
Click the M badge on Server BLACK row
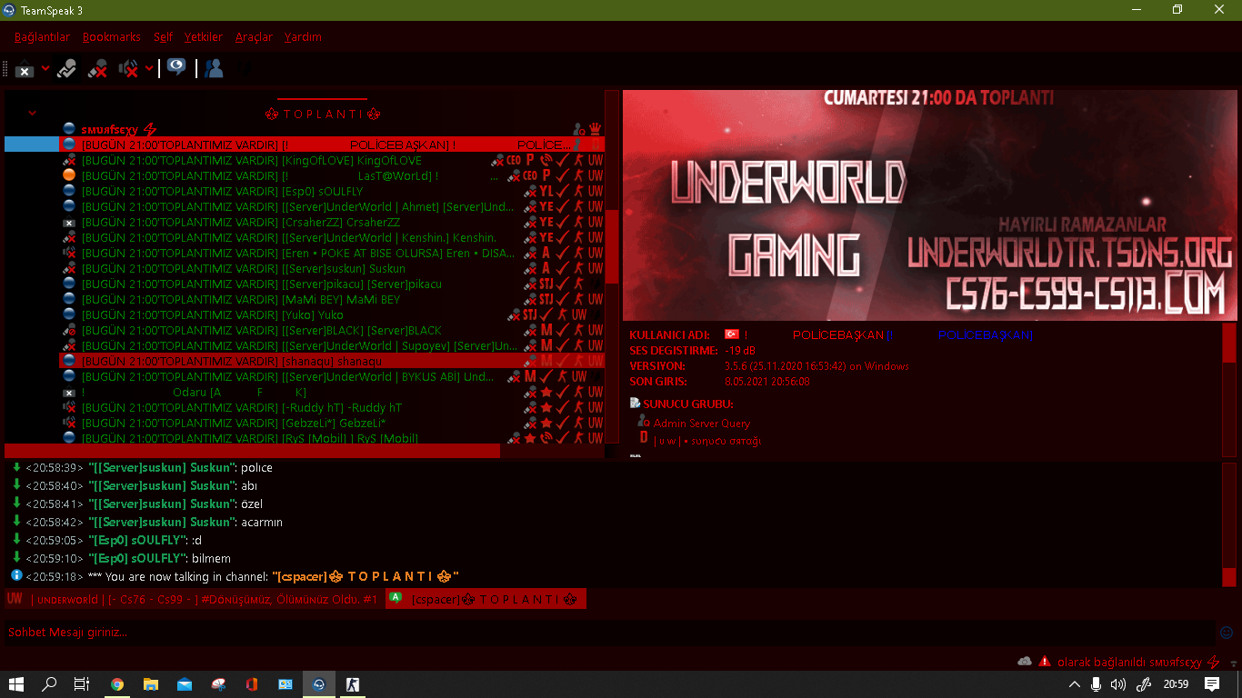[x=546, y=330]
